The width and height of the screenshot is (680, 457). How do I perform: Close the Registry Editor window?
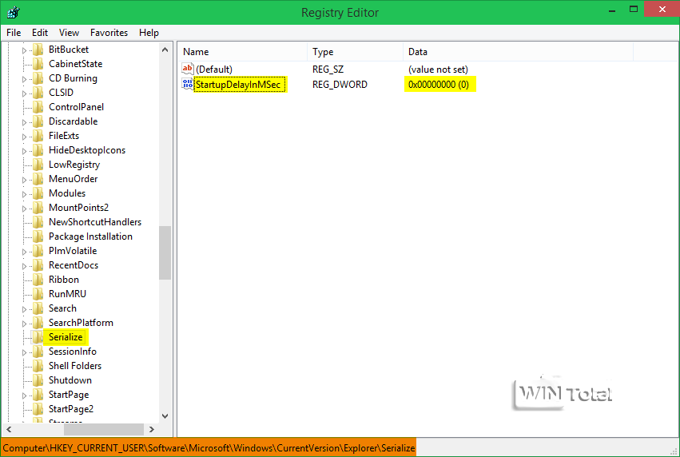(x=662, y=9)
